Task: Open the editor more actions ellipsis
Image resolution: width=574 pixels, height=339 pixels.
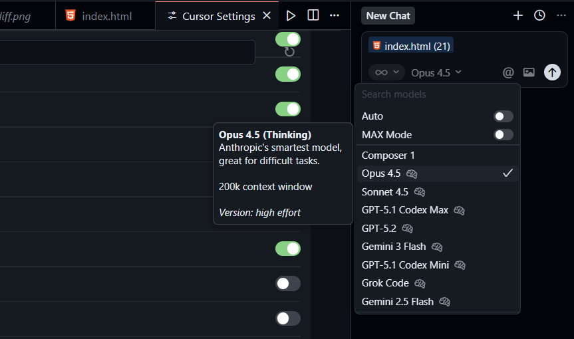Action: click(x=334, y=15)
